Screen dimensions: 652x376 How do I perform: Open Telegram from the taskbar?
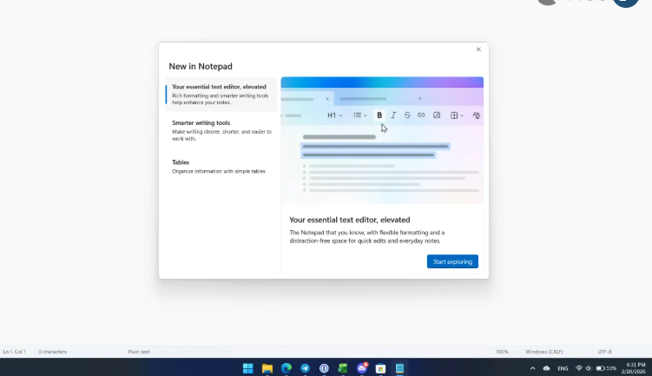click(x=306, y=368)
